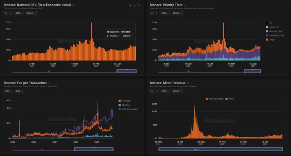Toggle the All legend entry in Priority Tiers
Viewport: 291px width, 156px height.
269,23
